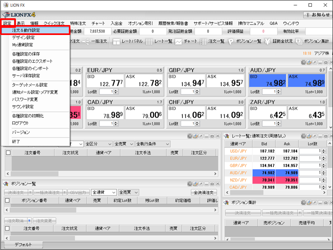Click the order list horizontal scrollbar thumb
Viewport: 333px width, 250px height.
34,174
